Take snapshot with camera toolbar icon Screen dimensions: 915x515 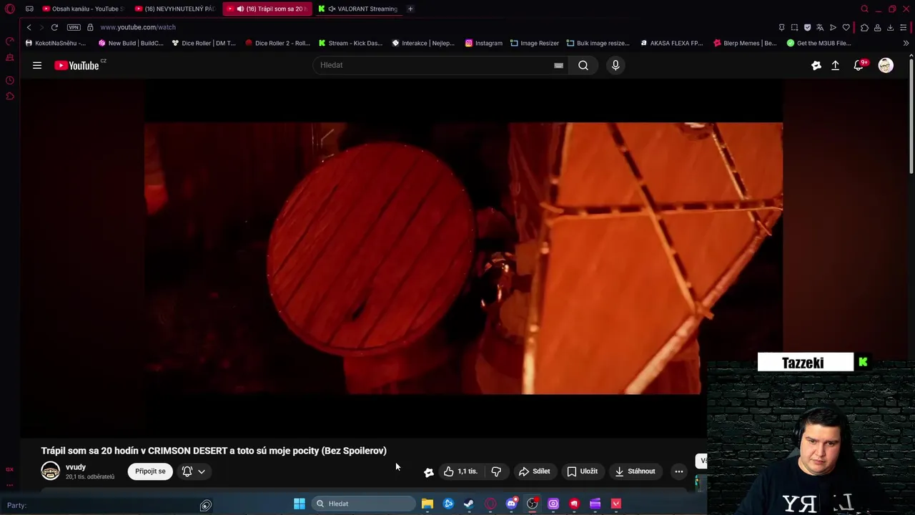click(794, 27)
